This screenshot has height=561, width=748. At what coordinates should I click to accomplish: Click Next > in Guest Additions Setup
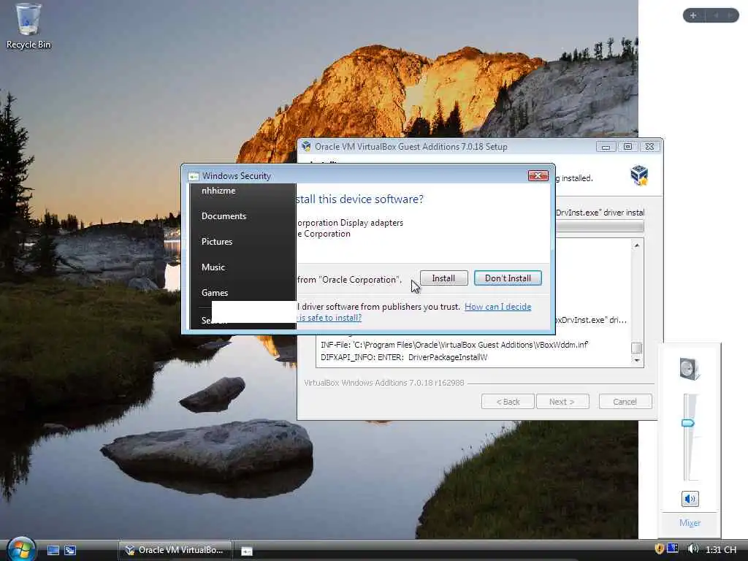(x=562, y=402)
